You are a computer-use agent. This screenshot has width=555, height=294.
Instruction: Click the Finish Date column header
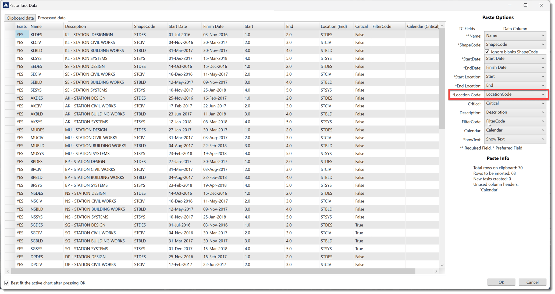click(x=213, y=26)
